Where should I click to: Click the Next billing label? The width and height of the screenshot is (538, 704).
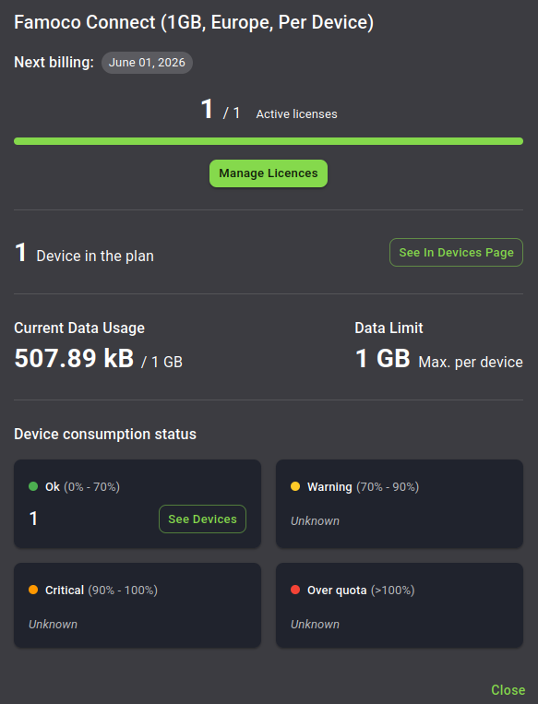click(x=54, y=63)
